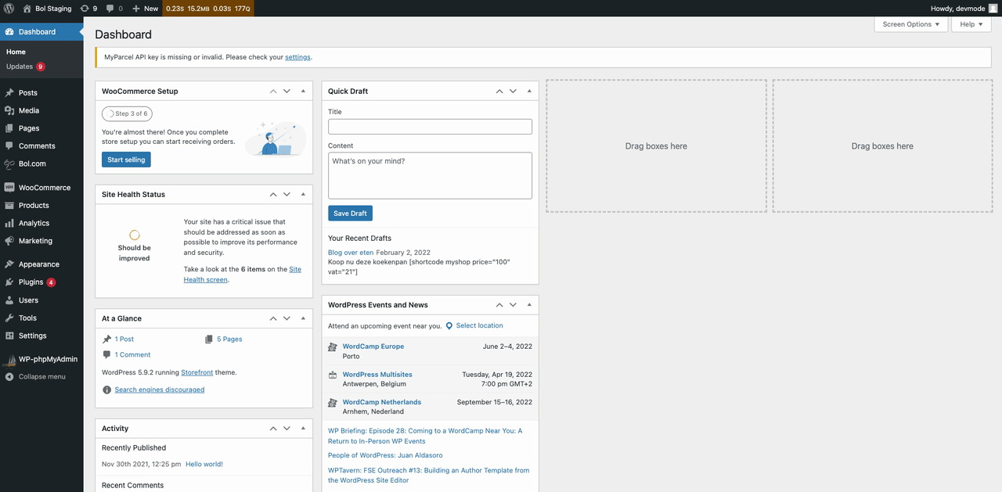Open Search engines discouraged link

click(x=160, y=390)
